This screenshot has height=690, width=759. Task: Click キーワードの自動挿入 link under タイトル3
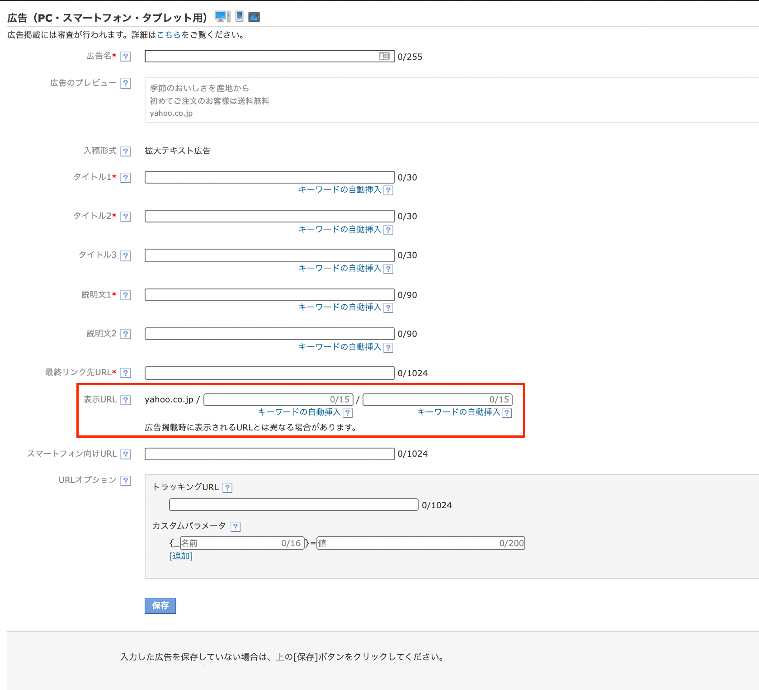pos(340,268)
